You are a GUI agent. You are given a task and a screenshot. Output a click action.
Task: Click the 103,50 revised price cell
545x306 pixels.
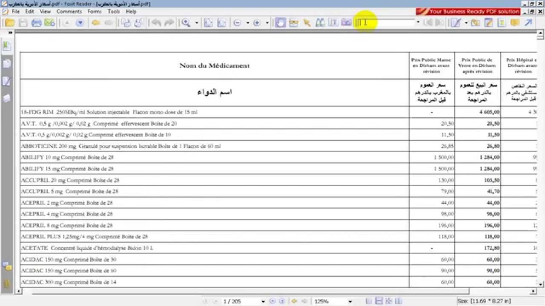point(477,180)
